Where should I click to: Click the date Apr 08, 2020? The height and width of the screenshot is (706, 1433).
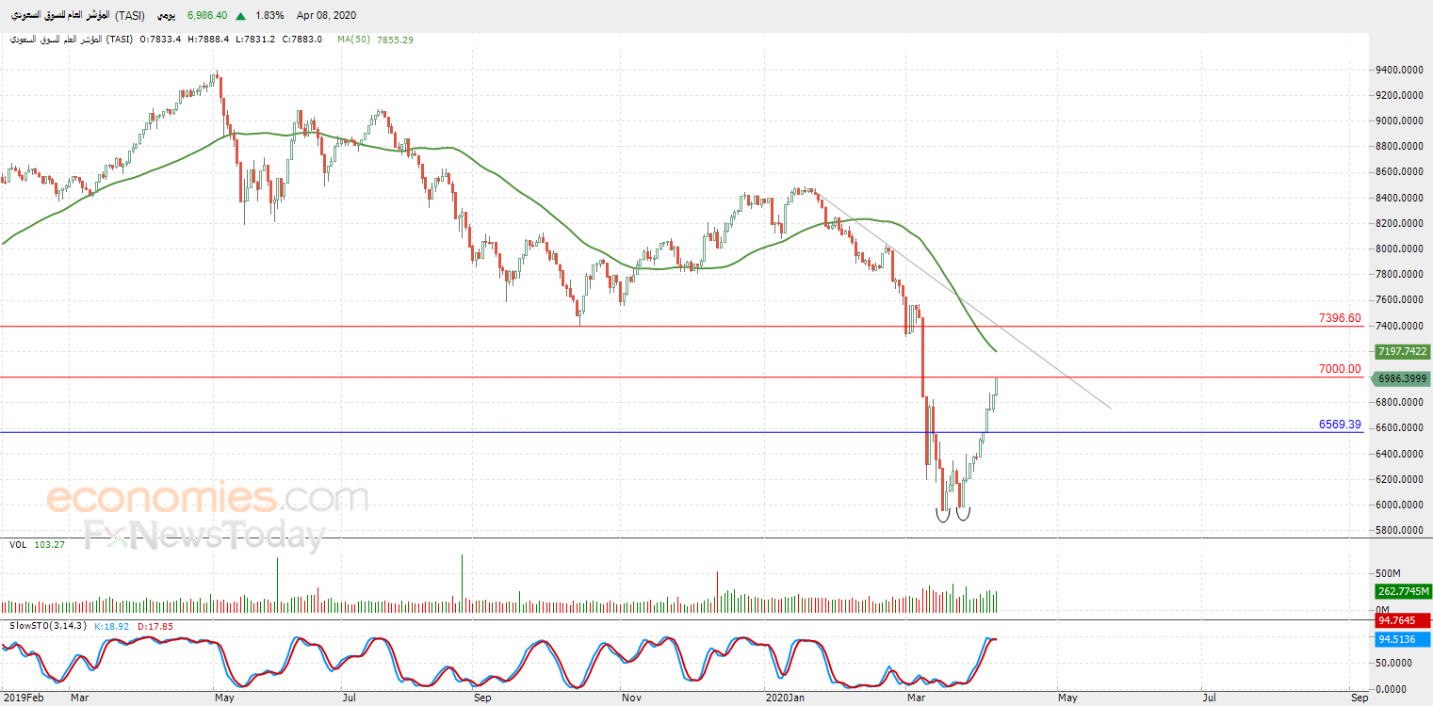(326, 16)
